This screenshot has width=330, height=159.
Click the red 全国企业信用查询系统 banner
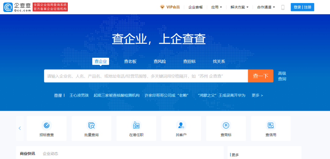pyautogui.click(x=50, y=7)
